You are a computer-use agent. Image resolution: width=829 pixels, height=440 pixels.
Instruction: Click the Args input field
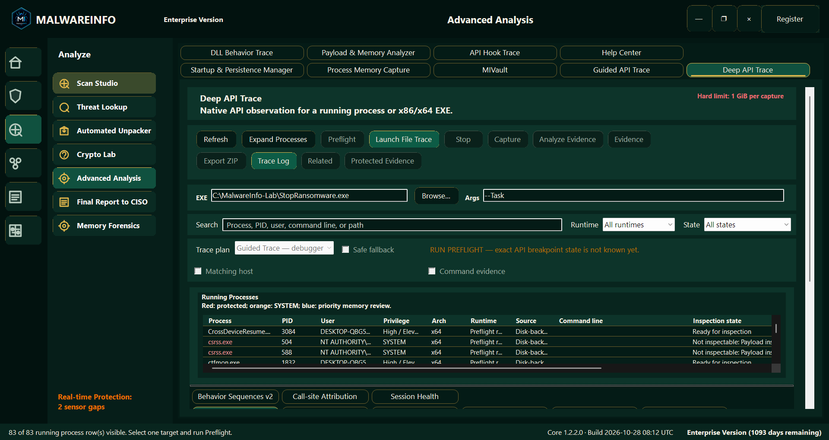tap(633, 195)
